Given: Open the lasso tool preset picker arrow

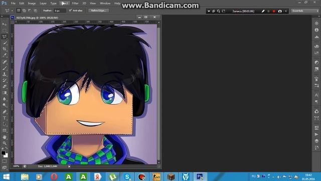Looking at the screenshot, I should pos(12,11).
